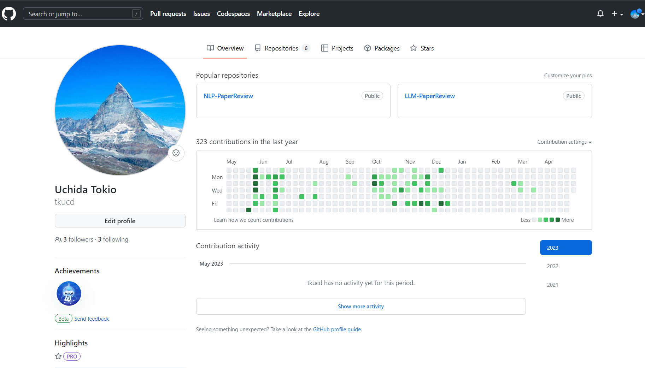
Task: Click the darkest green legend square
Action: pos(558,220)
